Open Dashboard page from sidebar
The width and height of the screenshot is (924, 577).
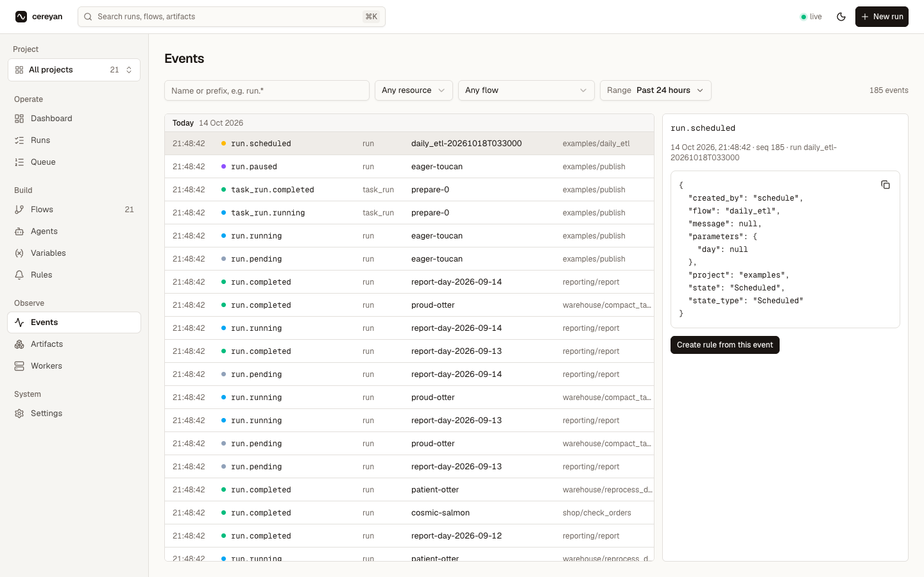74,119
